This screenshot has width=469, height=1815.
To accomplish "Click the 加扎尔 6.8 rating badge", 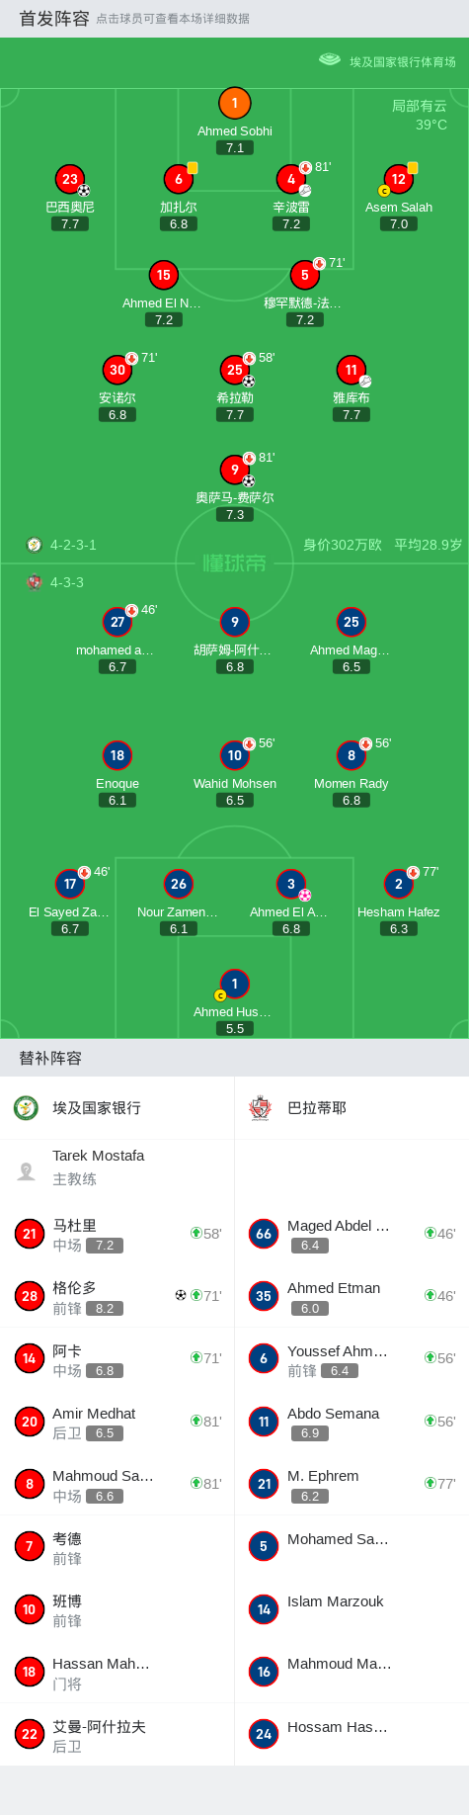I will click(179, 224).
